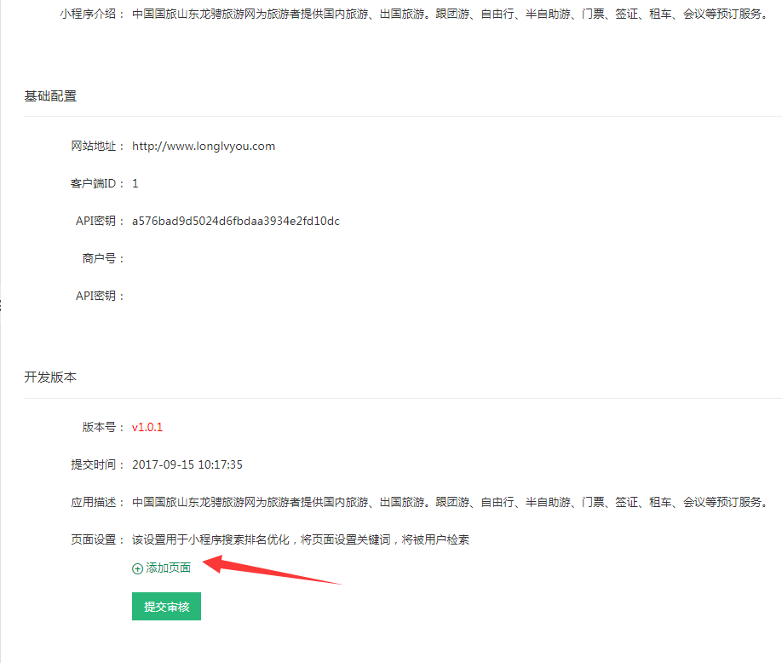The width and height of the screenshot is (782, 663).
Task: Select the API密钥 value starting with a576bad
Action: point(236,221)
